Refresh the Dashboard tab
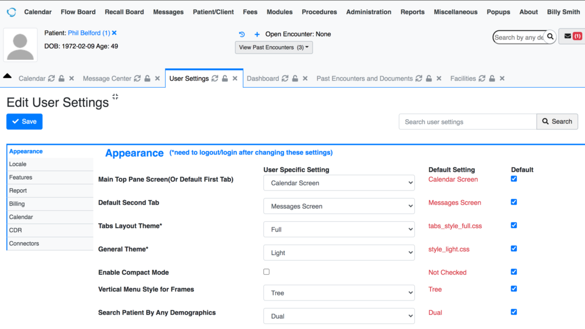Screen dimensions: 585x329 pos(285,79)
